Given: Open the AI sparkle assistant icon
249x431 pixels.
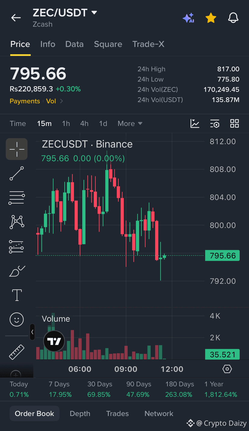Looking at the screenshot, I should [x=188, y=18].
